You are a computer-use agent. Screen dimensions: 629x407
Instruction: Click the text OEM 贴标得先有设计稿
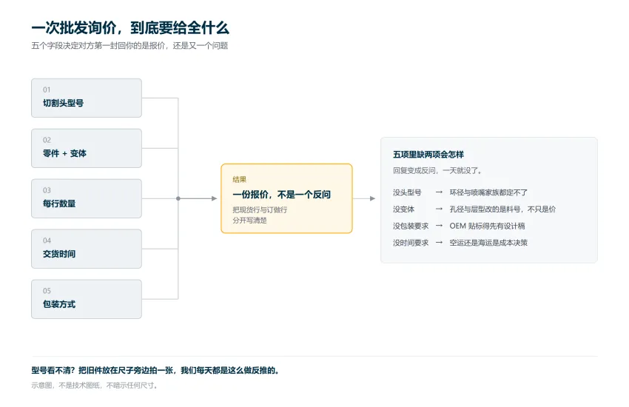click(x=487, y=226)
